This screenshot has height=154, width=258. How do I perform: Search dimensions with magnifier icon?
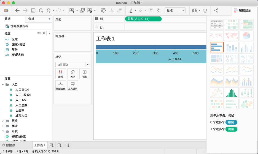44,33
